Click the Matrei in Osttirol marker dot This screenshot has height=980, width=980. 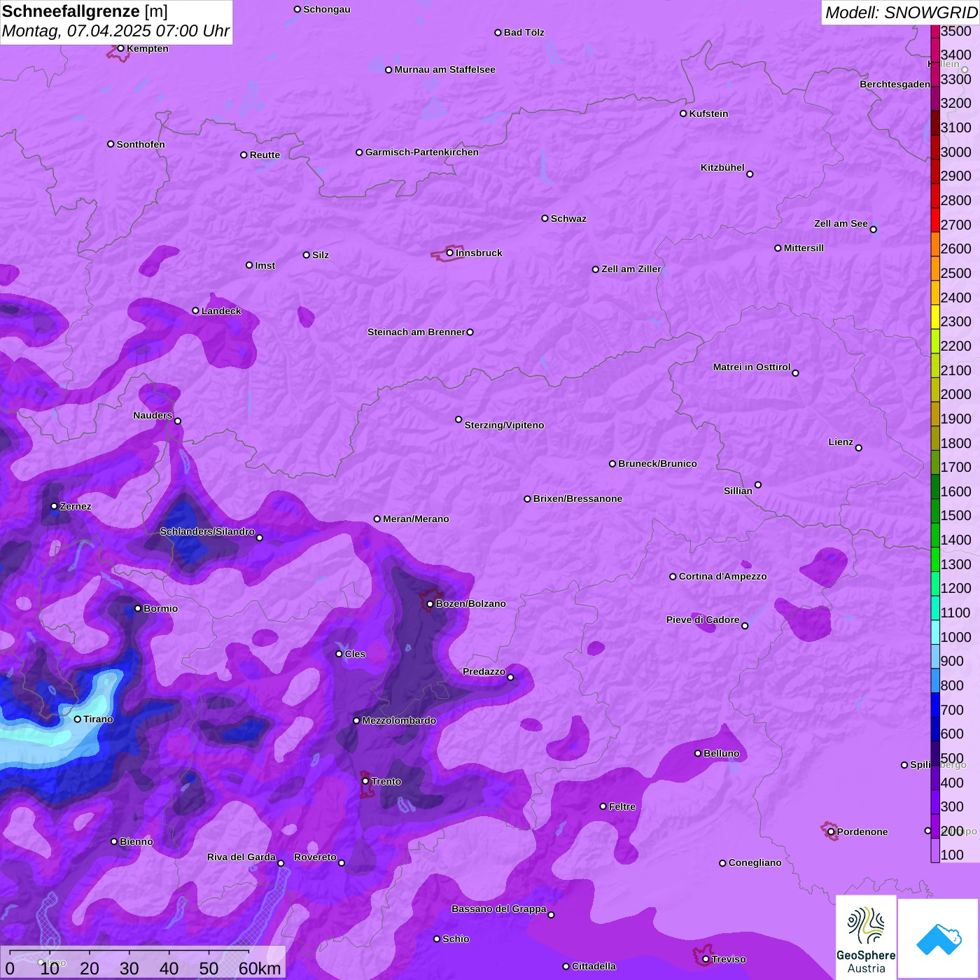(x=795, y=373)
